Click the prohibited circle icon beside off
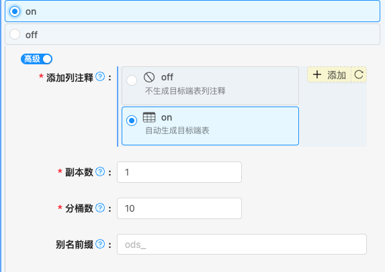Image resolution: width=385 pixels, height=272 pixels. (149, 77)
